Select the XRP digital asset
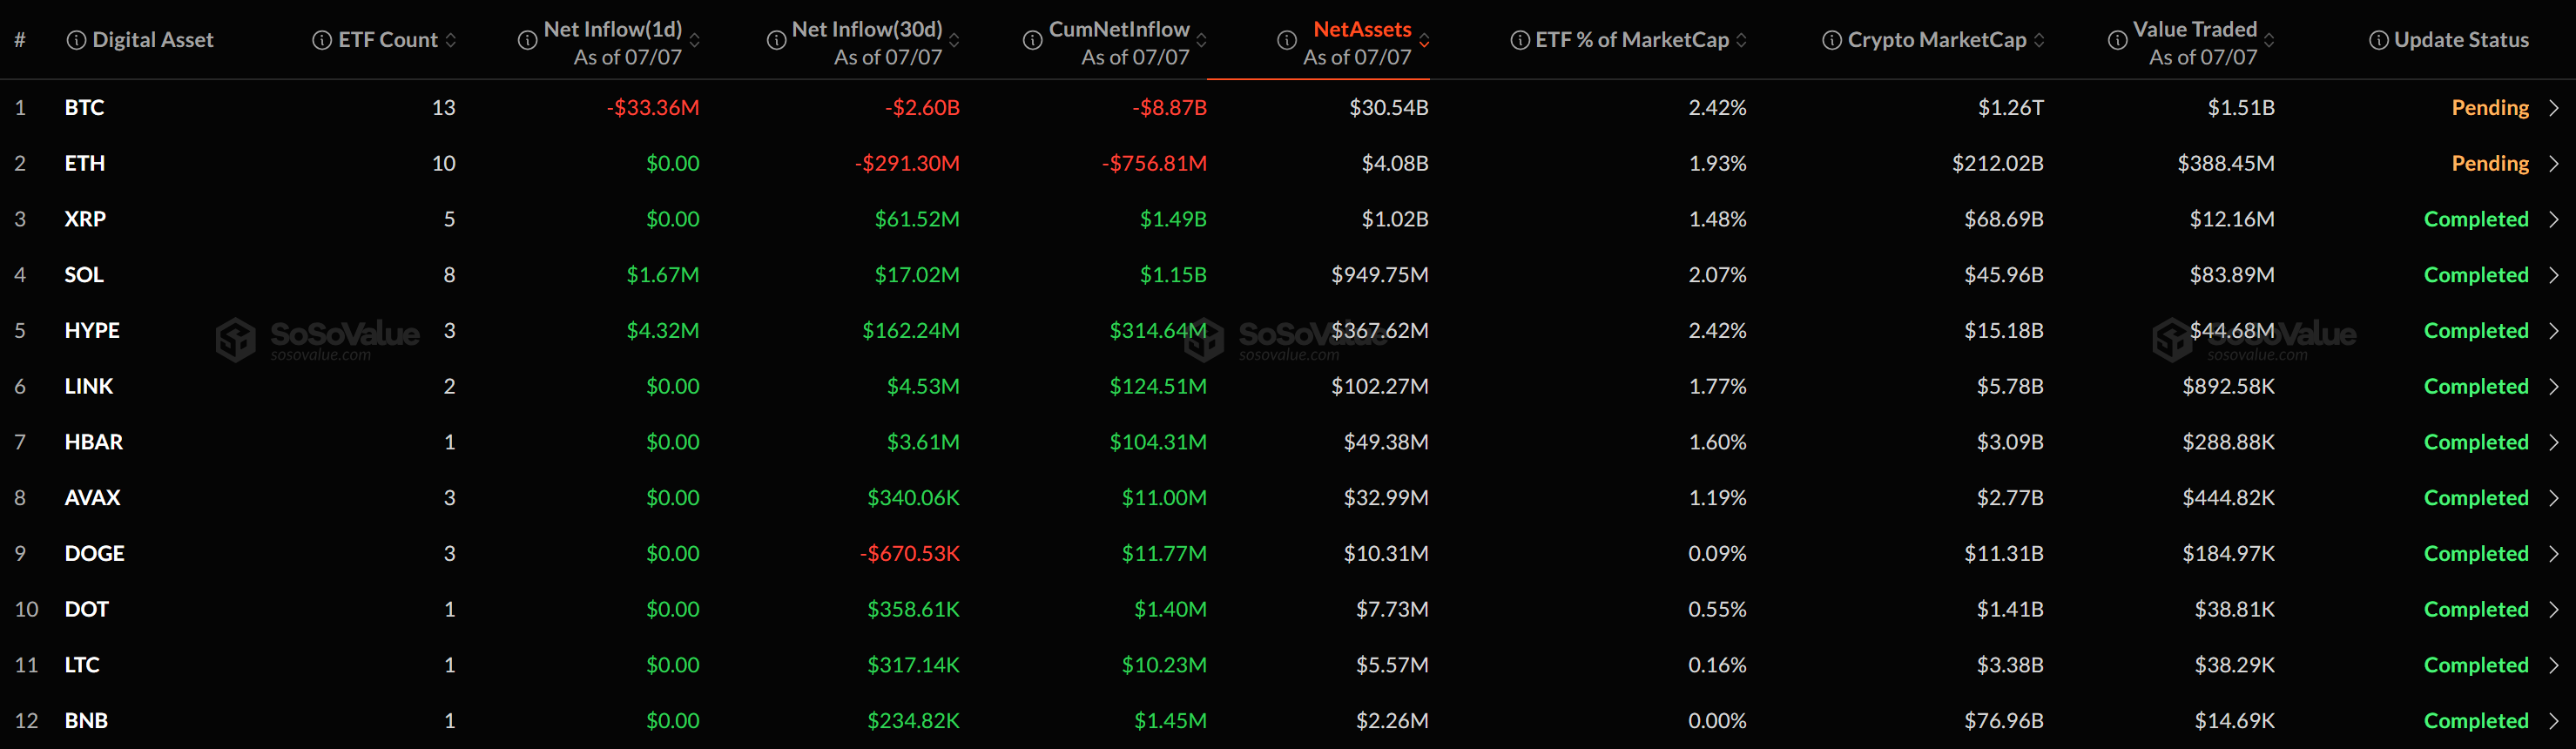 pyautogui.click(x=85, y=219)
